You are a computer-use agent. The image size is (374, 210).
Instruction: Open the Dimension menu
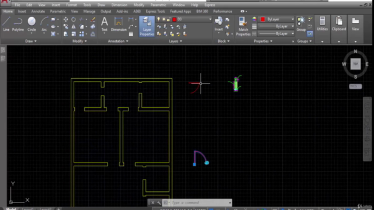pyautogui.click(x=119, y=5)
